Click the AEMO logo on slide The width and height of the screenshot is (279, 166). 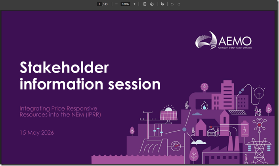click(x=224, y=40)
